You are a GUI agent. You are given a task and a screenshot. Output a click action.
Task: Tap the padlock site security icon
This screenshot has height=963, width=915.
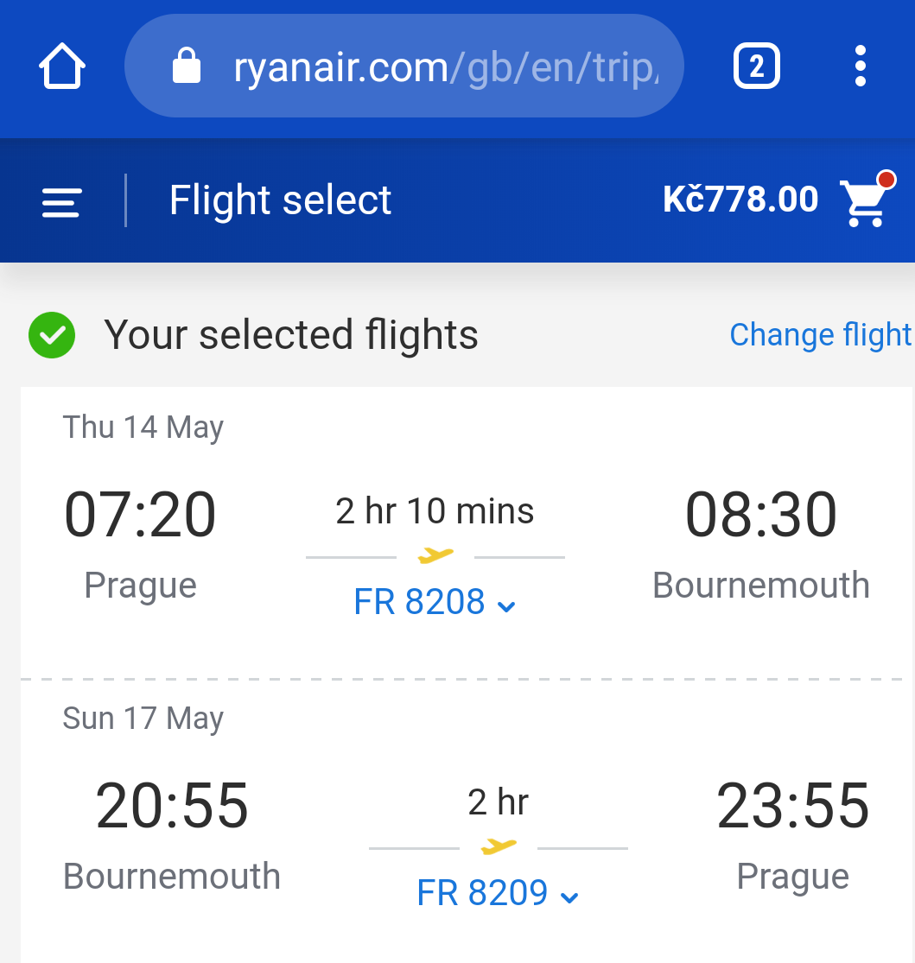tap(186, 66)
